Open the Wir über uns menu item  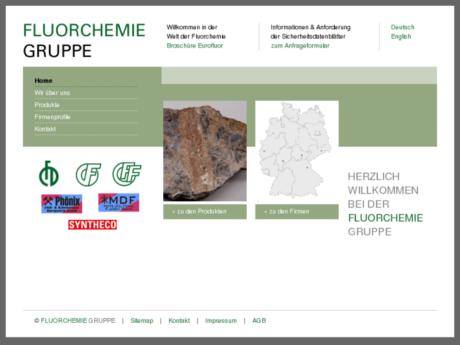[x=52, y=93]
